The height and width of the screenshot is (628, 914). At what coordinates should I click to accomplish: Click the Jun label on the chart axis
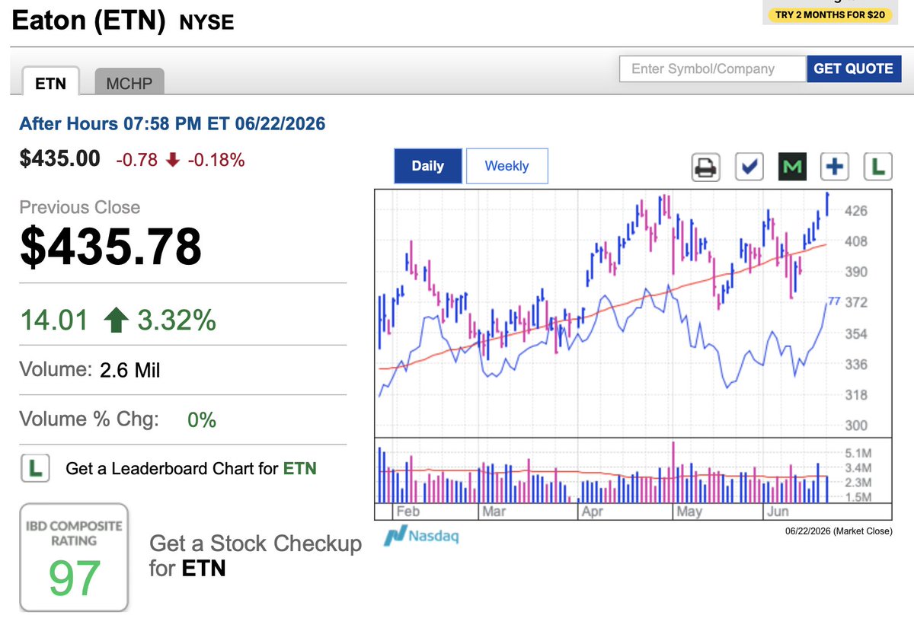[x=778, y=512]
